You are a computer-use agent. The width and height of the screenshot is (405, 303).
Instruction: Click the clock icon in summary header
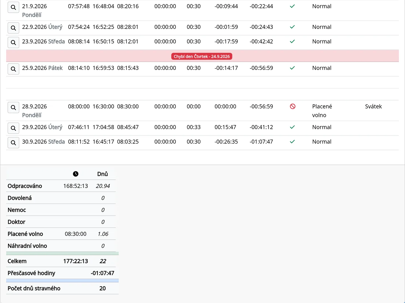[x=76, y=174]
